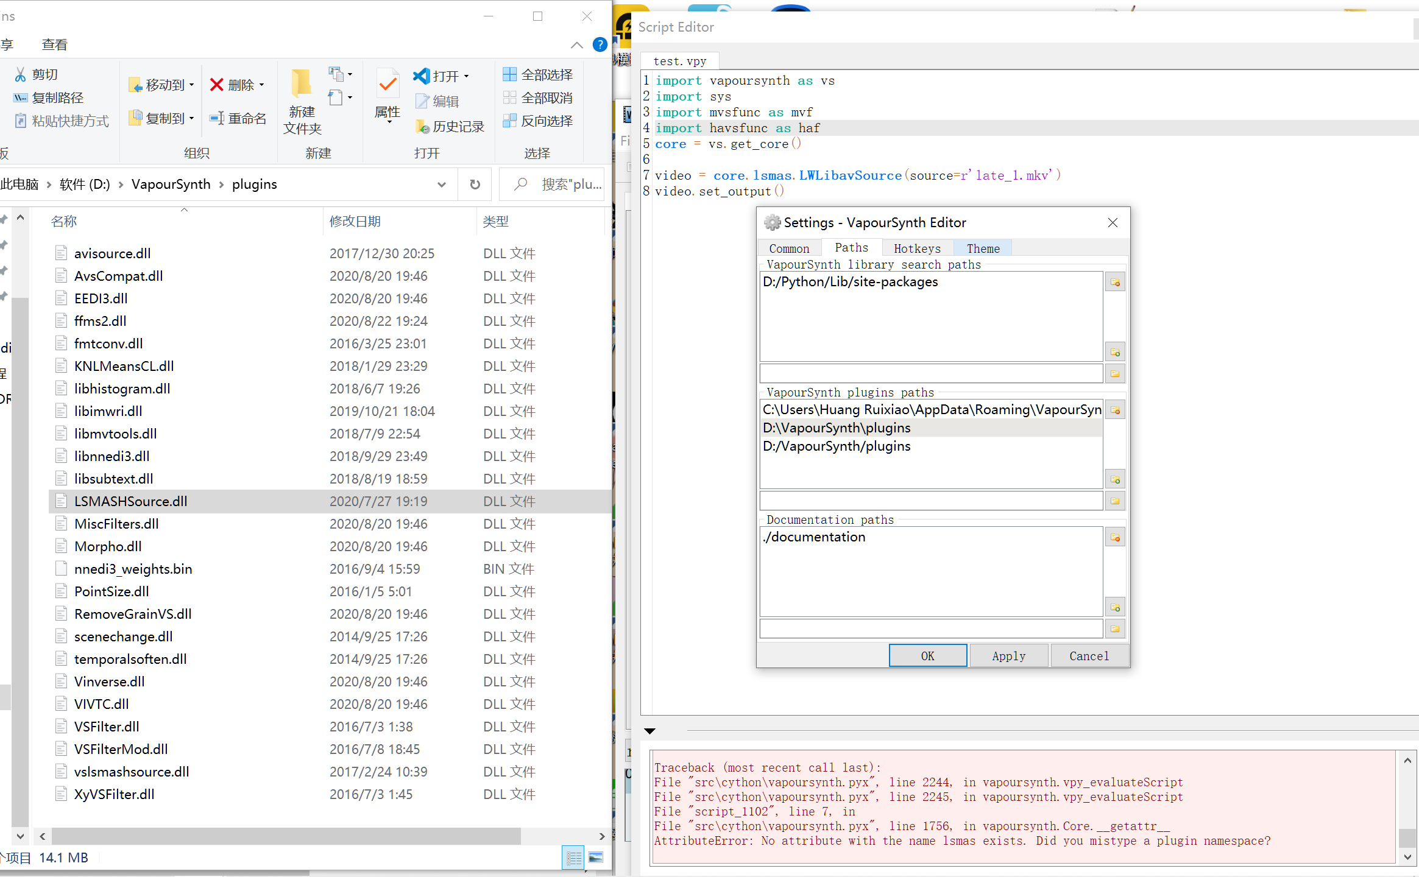Switch to the Theme settings tab
The height and width of the screenshot is (877, 1419).
tap(983, 248)
